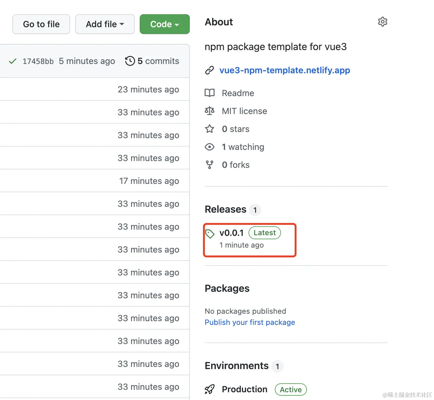Open the Environments heading link

point(237,366)
